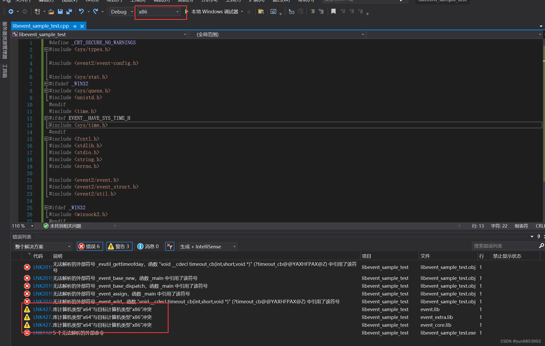Click the undo arrow icon

point(81,12)
